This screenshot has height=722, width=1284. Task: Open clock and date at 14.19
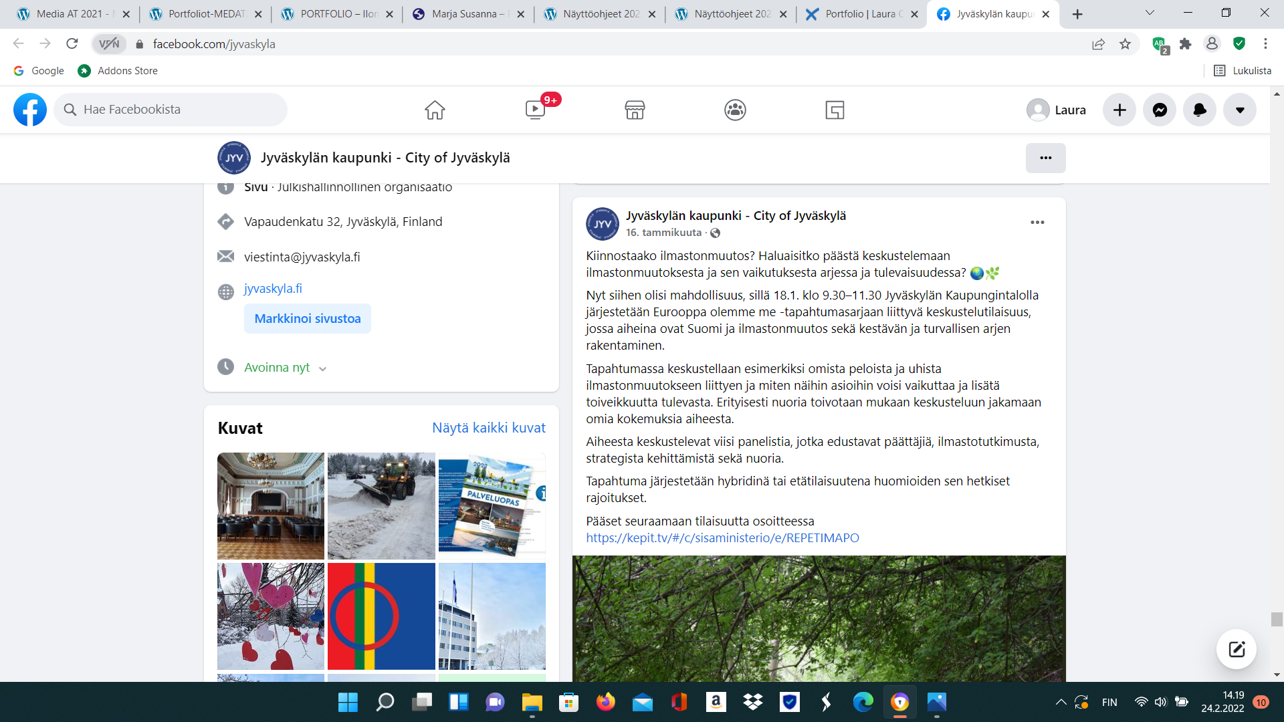1222,702
